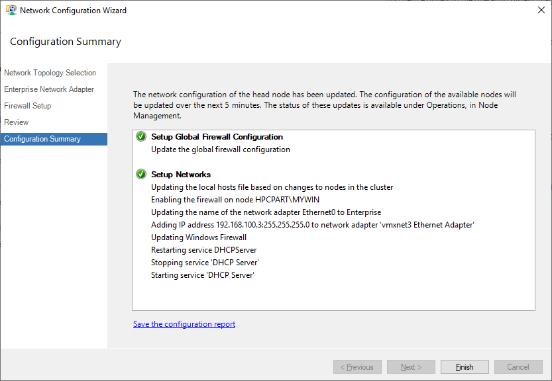Click the Configuration Summary page title

pos(65,41)
